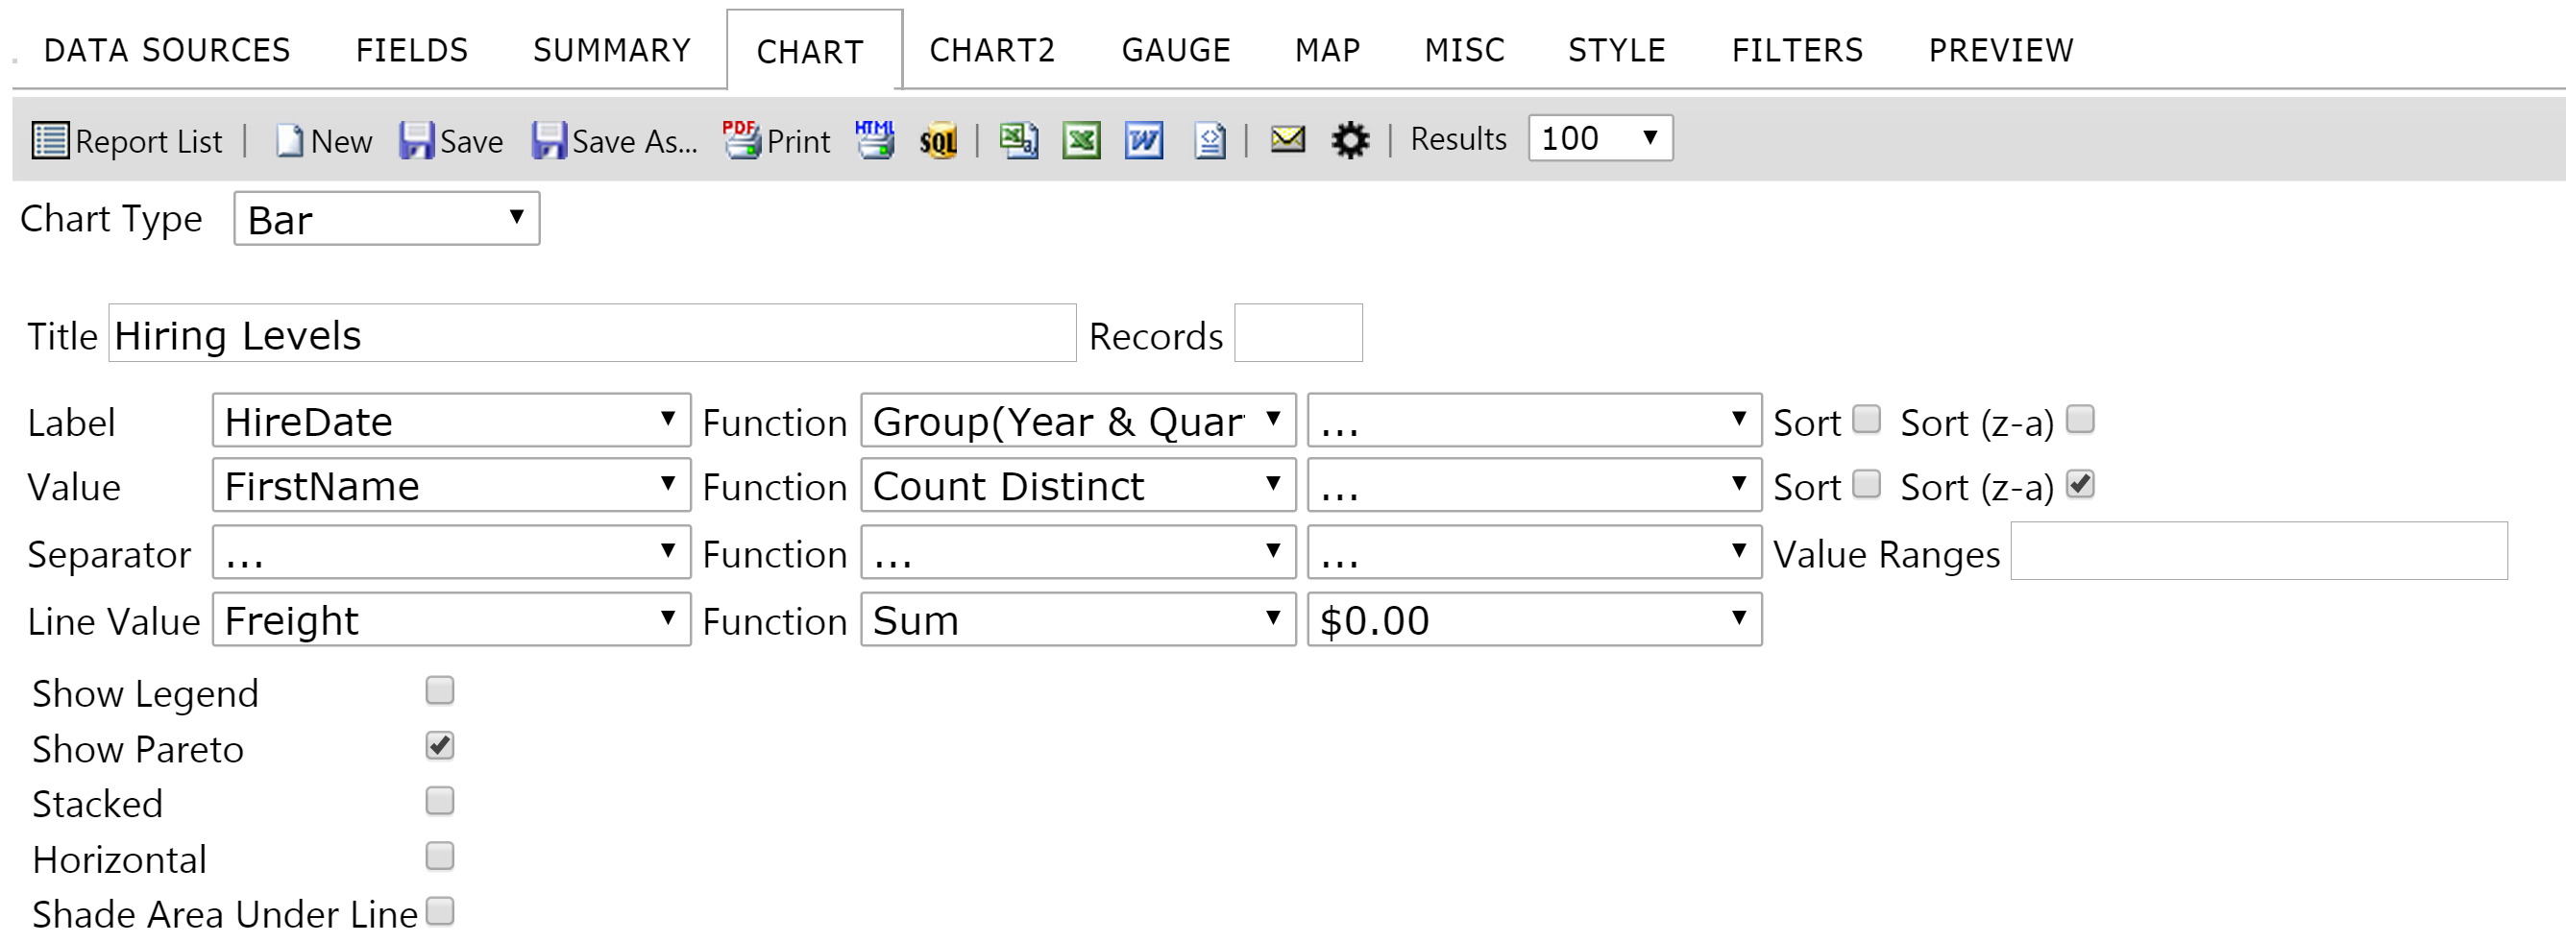Uncheck the Value row Sort (z-a) checkbox
This screenshot has height=942, width=2566.
click(x=2080, y=484)
